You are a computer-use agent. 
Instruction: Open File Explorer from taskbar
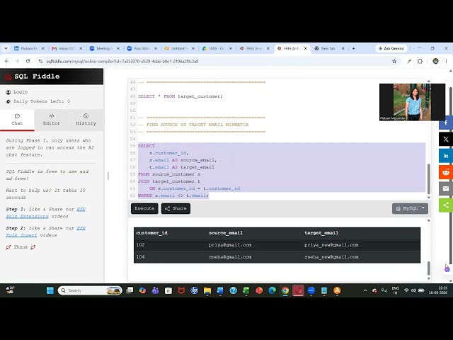coord(207,290)
